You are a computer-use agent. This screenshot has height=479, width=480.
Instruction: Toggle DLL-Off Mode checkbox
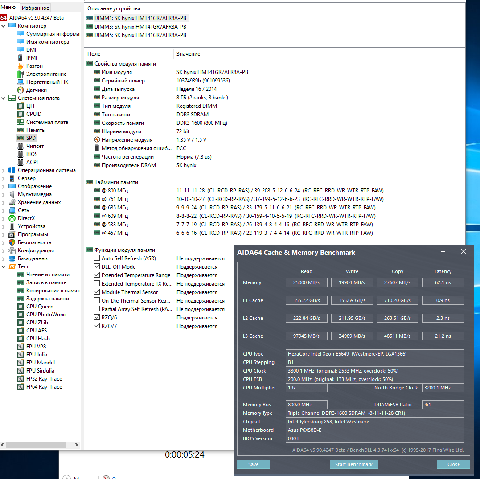[x=97, y=266]
